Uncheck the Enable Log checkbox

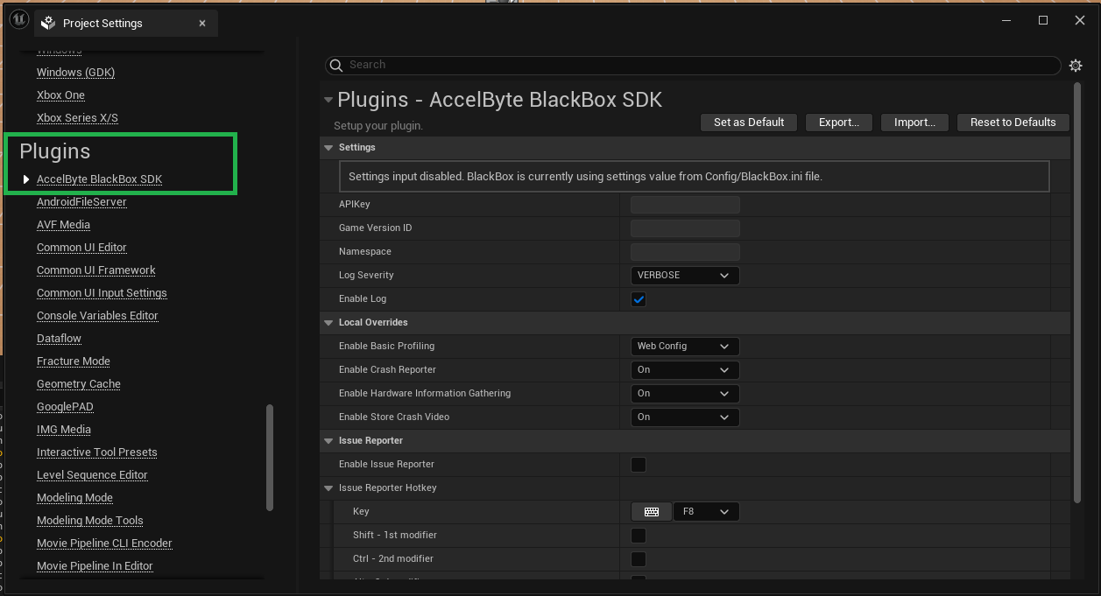[639, 299]
